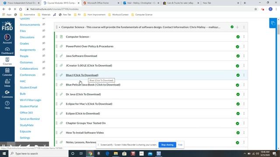Open new browser tab with plus
Image resolution: width=280 pixels, height=157 pixels.
245,3
